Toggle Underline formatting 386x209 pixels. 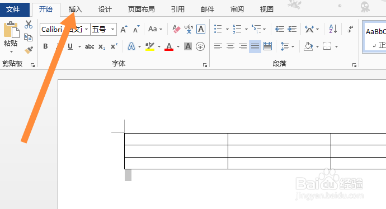point(70,46)
